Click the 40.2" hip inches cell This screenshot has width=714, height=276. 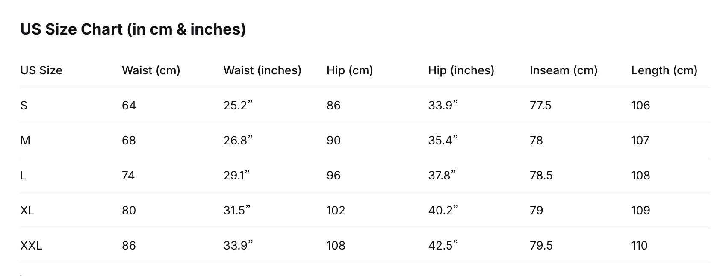coord(443,211)
